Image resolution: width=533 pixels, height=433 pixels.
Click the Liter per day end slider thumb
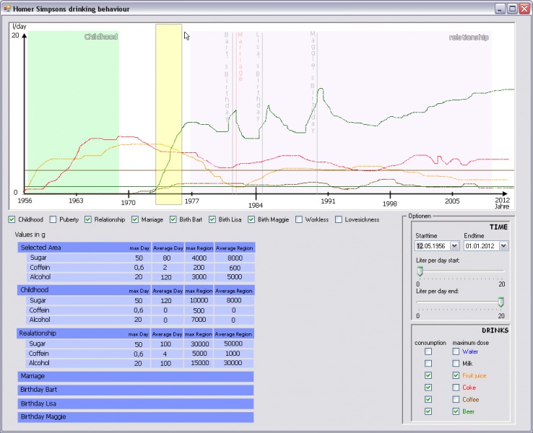(x=500, y=302)
